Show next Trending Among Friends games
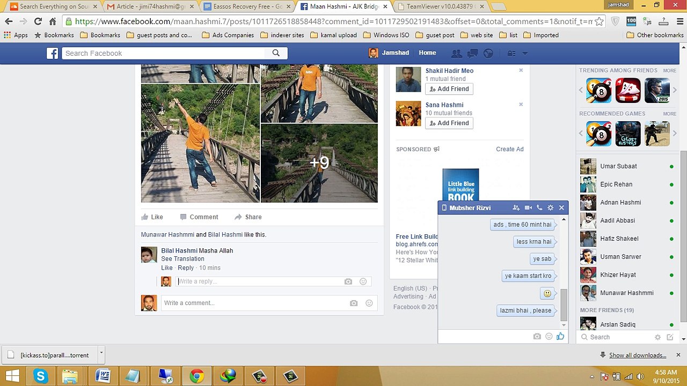This screenshot has height=386, width=687. (675, 90)
